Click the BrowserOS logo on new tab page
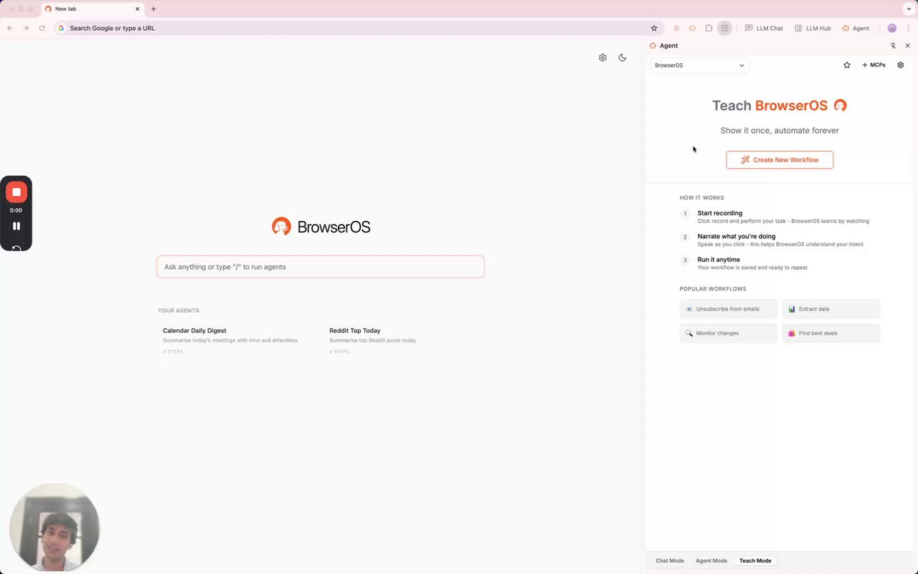Viewport: 918px width, 574px height. click(x=321, y=227)
